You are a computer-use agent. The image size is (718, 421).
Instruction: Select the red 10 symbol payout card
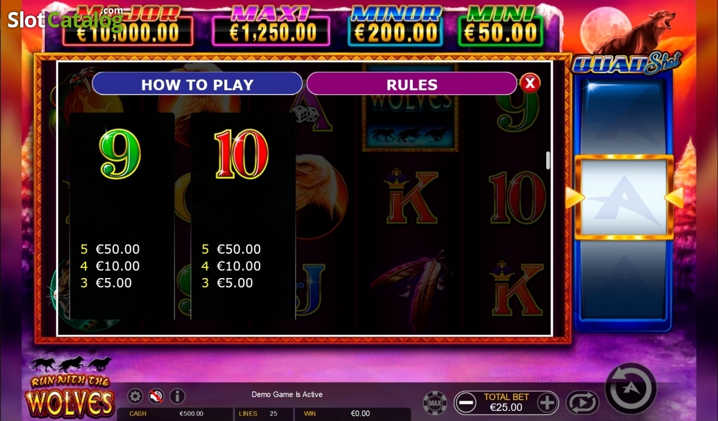point(243,216)
